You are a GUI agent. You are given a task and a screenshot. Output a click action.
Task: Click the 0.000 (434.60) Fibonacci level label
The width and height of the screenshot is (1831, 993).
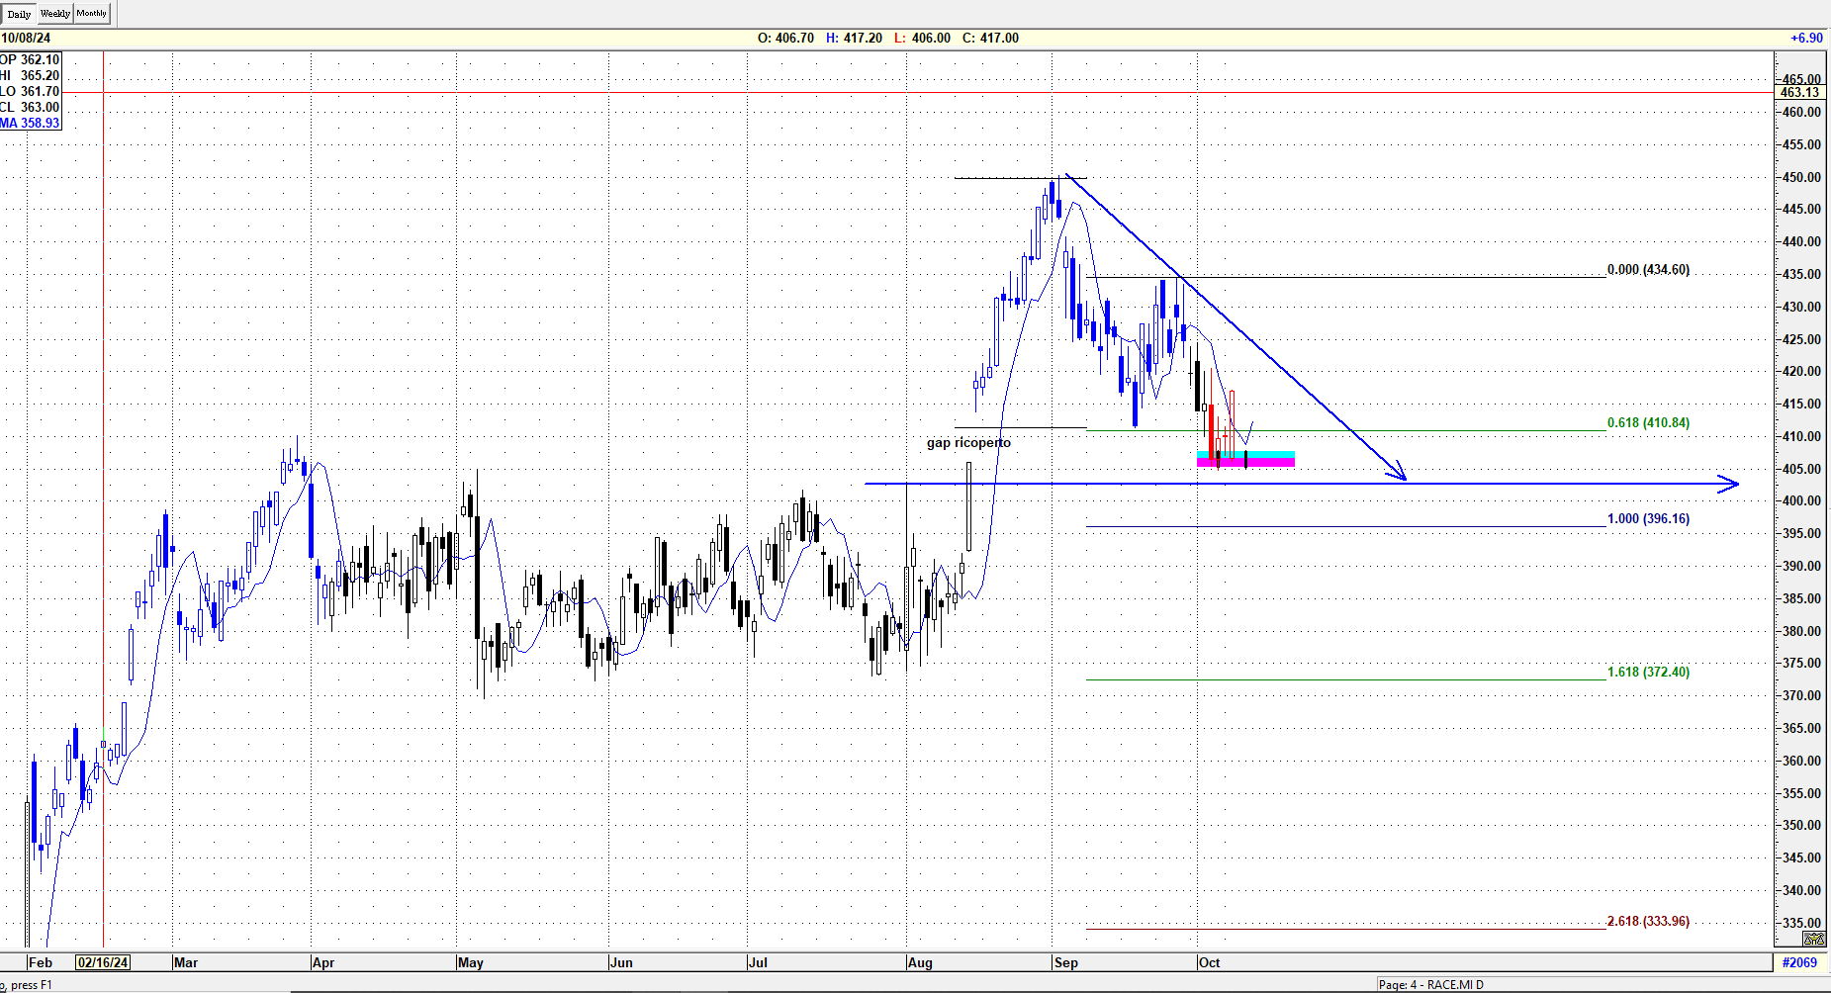(x=1648, y=269)
